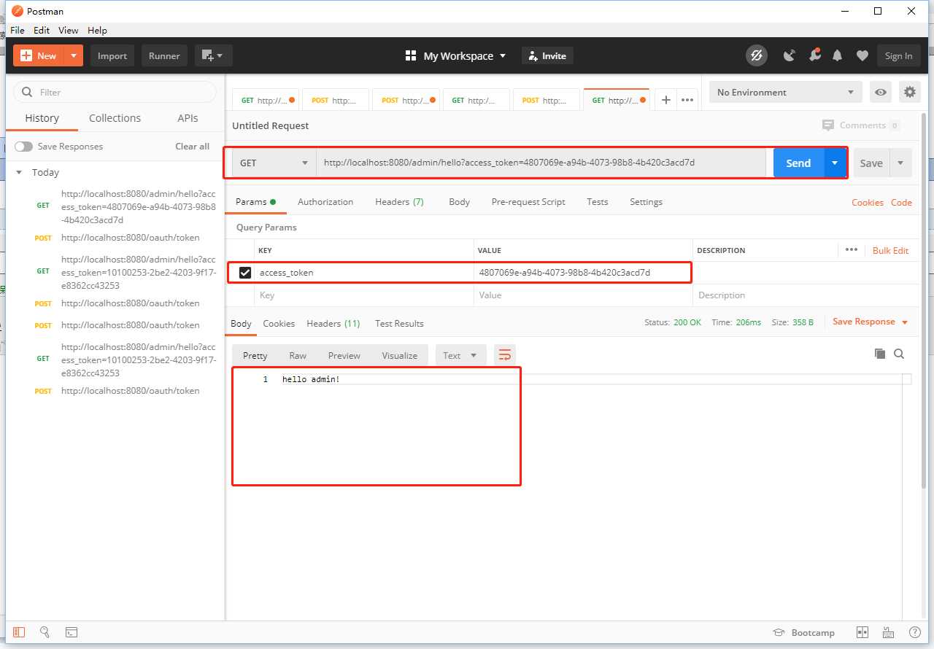Click the Invite button
934x649 pixels.
click(x=547, y=55)
